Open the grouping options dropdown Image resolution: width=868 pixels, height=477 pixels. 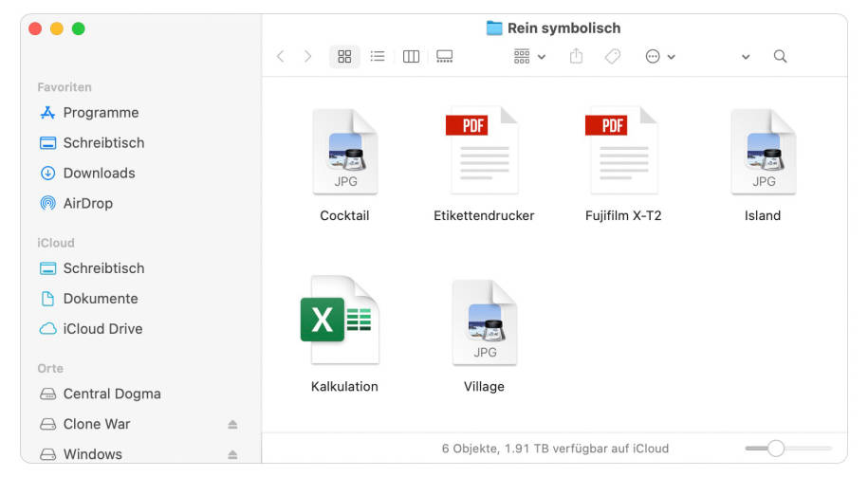pyautogui.click(x=529, y=57)
